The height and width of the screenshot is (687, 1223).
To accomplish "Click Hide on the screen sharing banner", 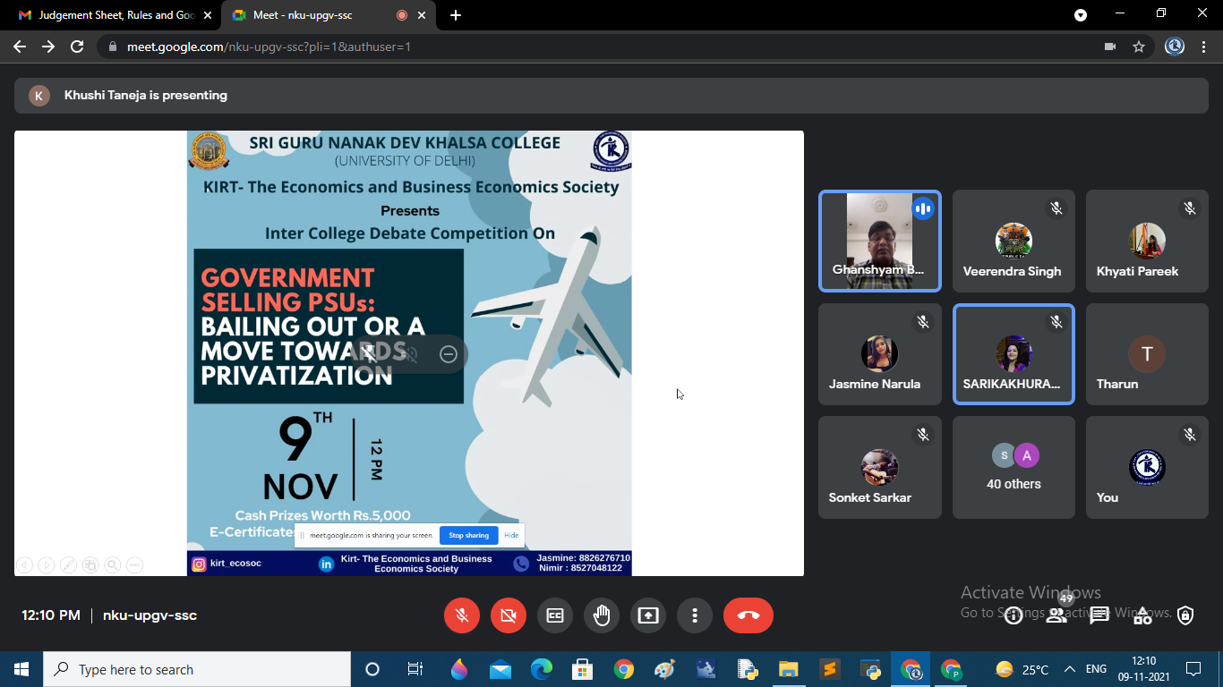I will (x=511, y=535).
